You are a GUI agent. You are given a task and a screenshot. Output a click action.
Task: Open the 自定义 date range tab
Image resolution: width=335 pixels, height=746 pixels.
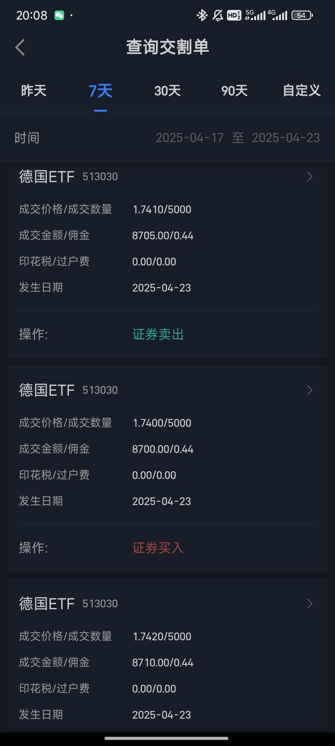tap(301, 91)
